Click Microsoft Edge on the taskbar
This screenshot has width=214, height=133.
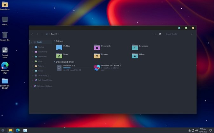pyautogui.click(x=18, y=130)
